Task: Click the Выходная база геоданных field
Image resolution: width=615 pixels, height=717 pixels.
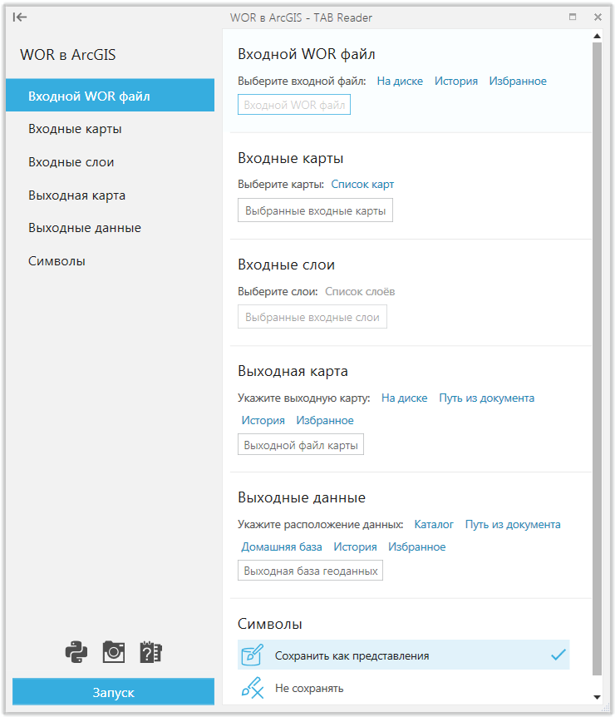Action: tap(310, 571)
